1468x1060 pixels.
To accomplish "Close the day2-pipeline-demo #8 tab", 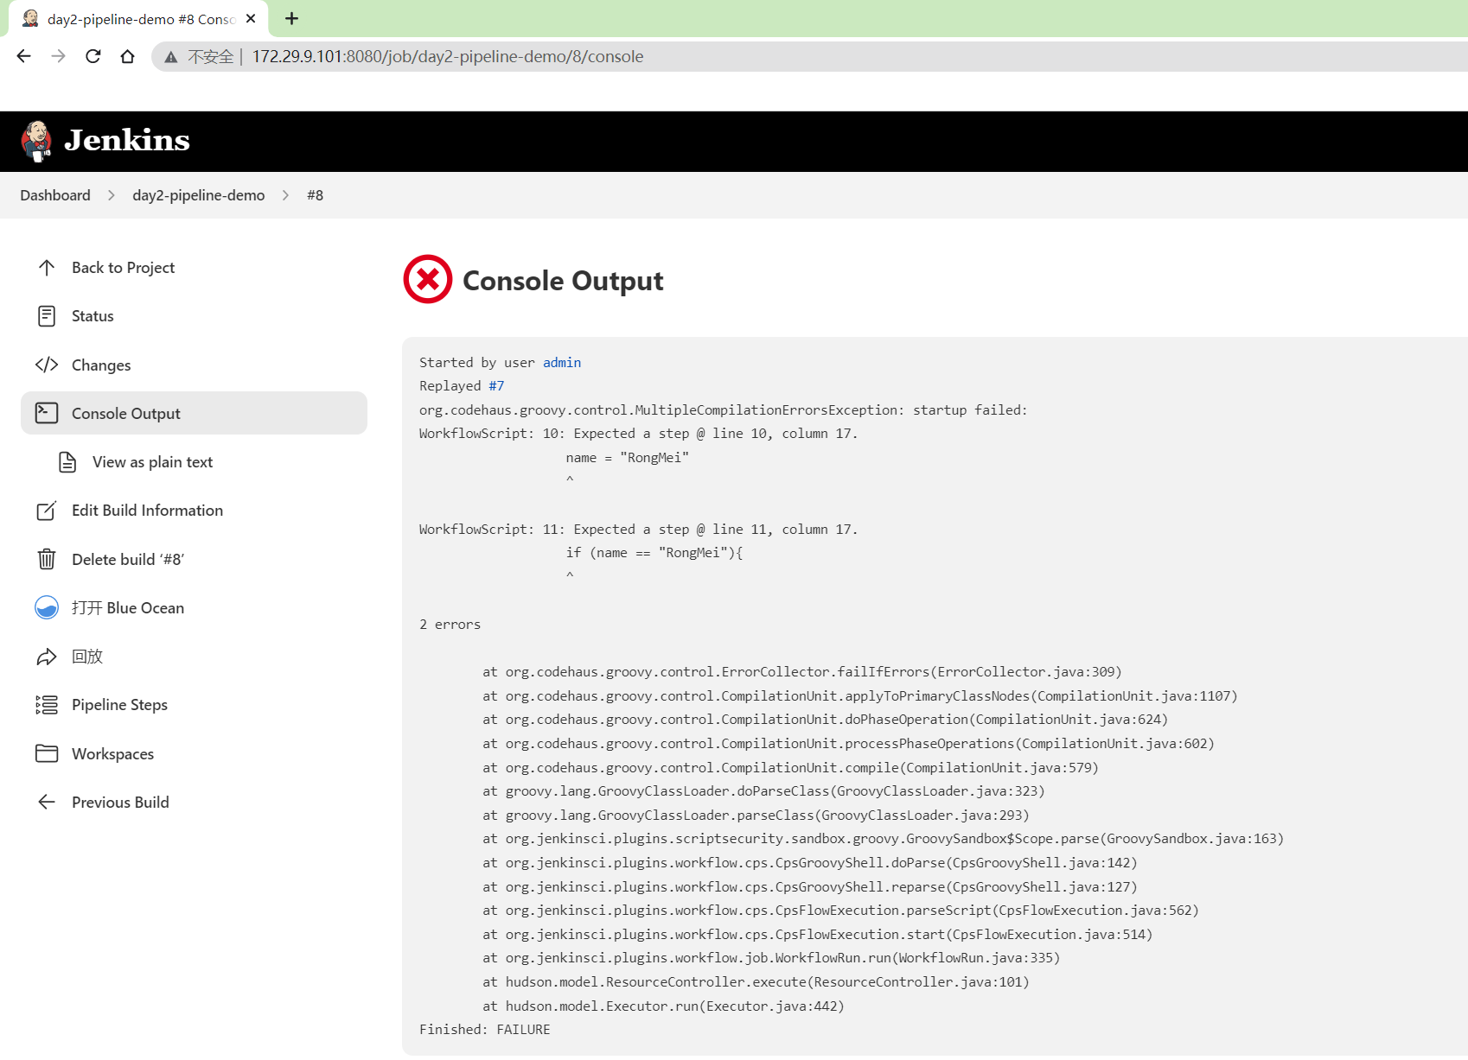I will click(x=251, y=18).
